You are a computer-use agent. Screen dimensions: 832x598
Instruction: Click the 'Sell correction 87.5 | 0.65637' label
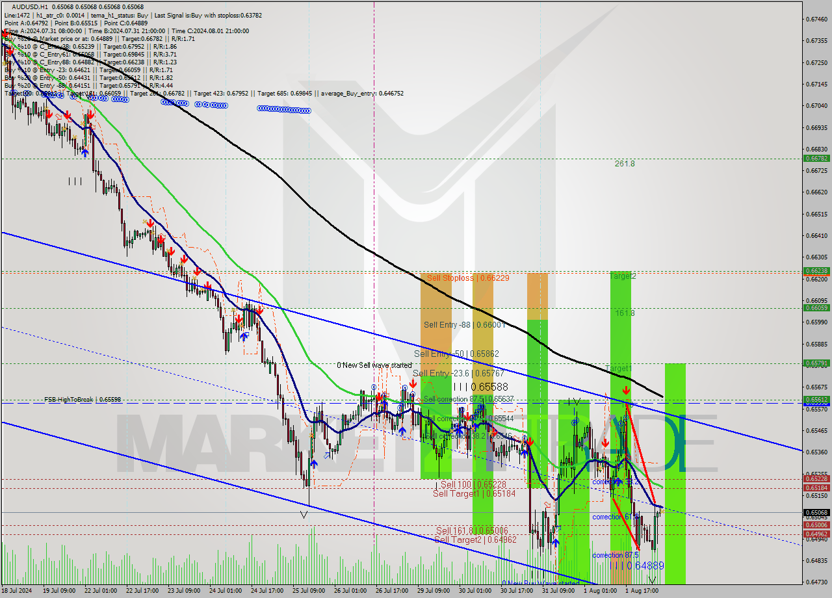[x=469, y=399]
